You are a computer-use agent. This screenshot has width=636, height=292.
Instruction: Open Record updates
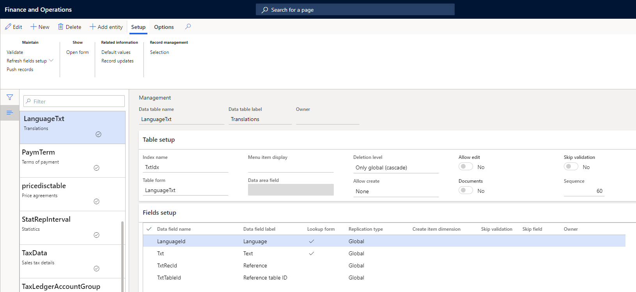[x=117, y=61]
